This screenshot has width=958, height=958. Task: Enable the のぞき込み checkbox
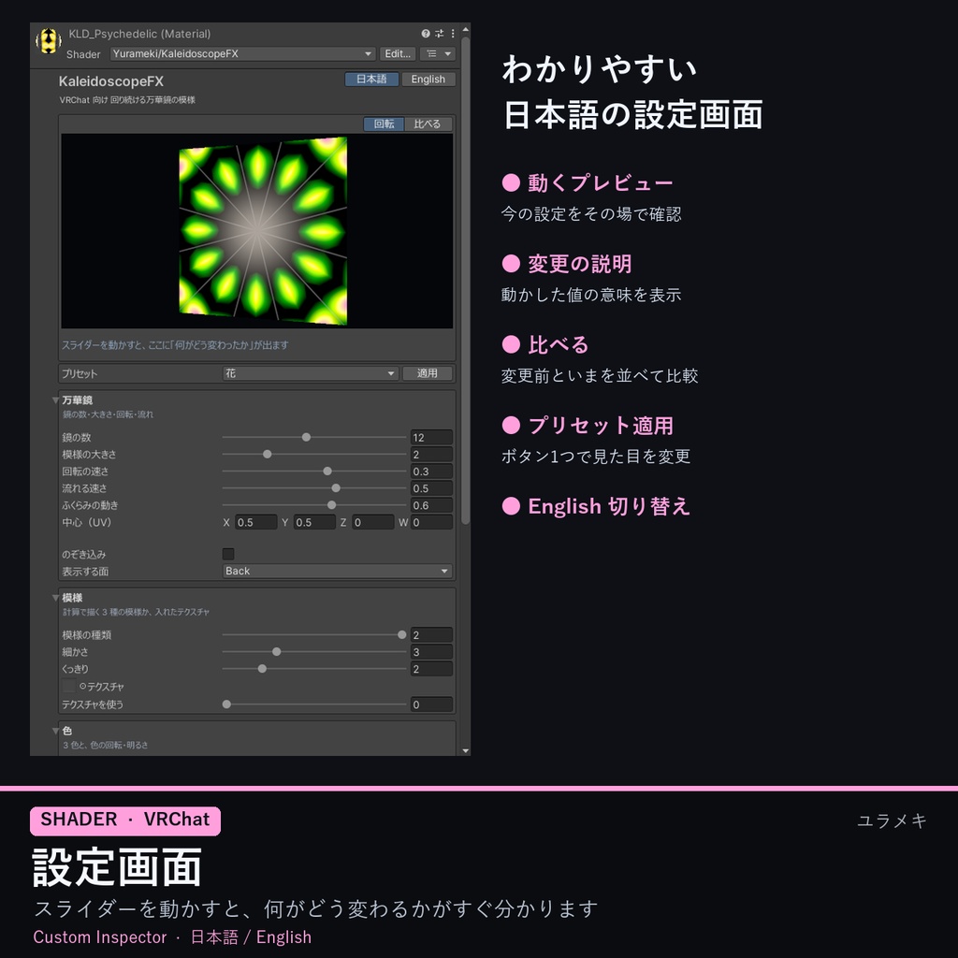tap(228, 554)
